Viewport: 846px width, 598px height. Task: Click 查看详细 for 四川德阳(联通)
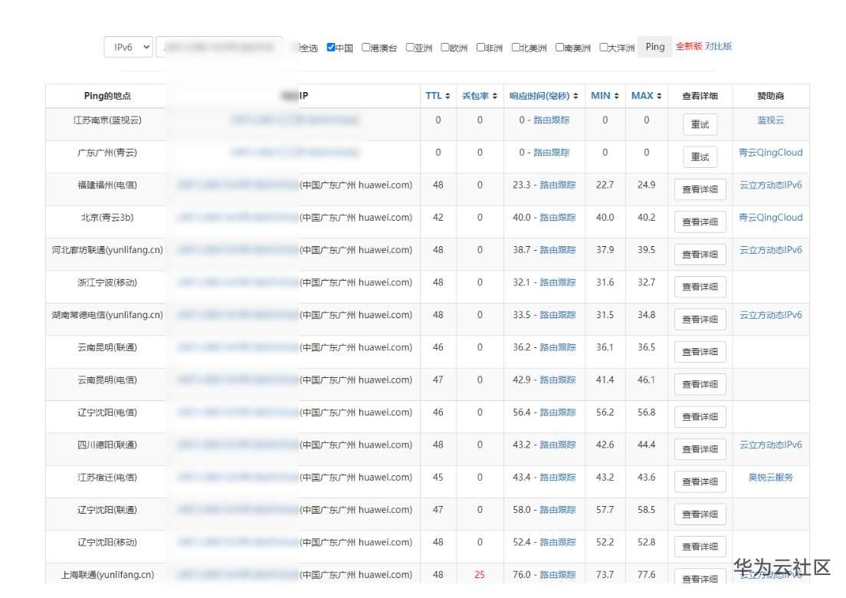(x=700, y=449)
